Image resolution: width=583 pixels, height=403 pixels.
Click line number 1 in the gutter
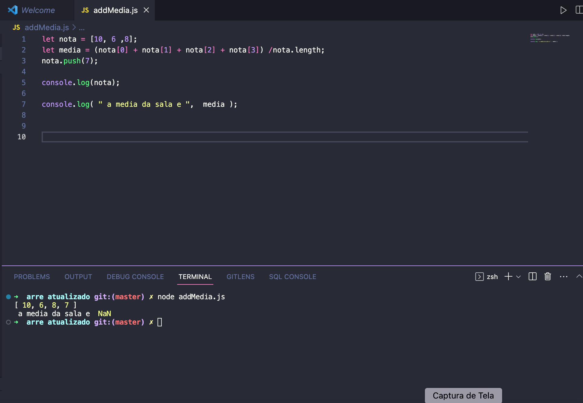coord(24,39)
